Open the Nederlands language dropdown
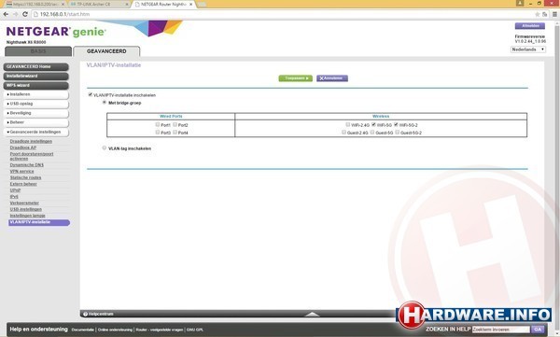This screenshot has width=560, height=337. (x=528, y=49)
